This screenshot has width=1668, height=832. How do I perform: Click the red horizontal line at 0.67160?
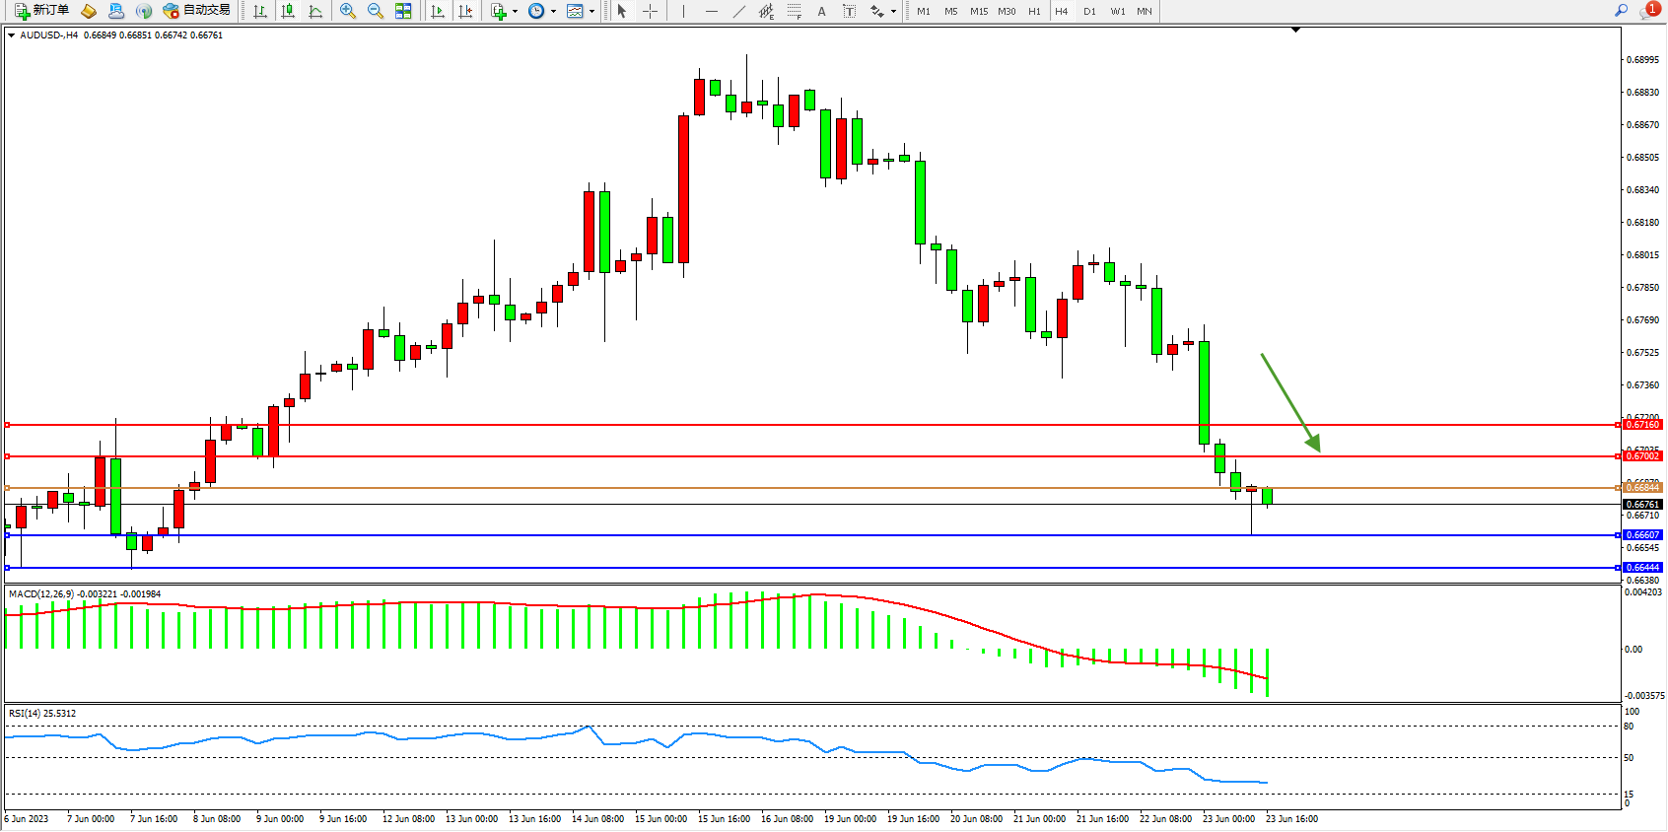click(789, 425)
